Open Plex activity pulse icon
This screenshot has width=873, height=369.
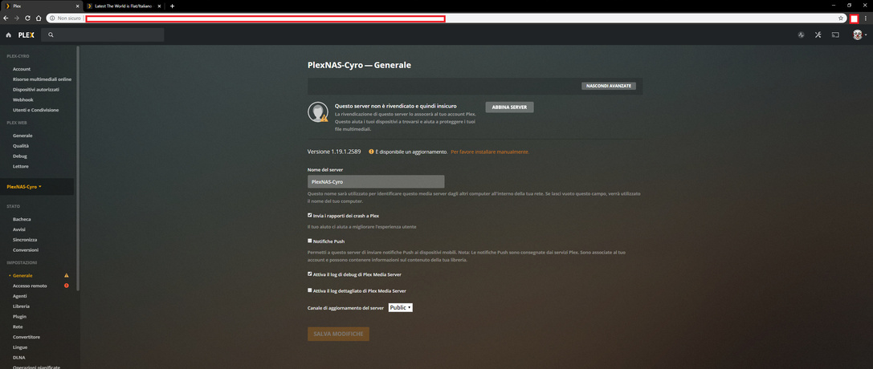801,35
